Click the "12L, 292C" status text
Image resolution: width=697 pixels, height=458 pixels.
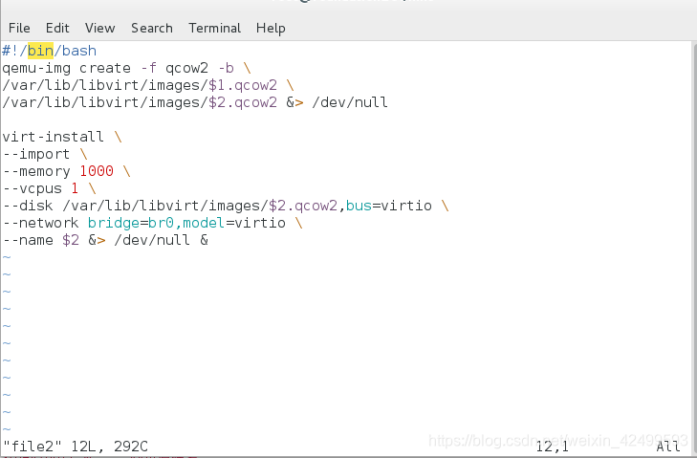point(109,446)
